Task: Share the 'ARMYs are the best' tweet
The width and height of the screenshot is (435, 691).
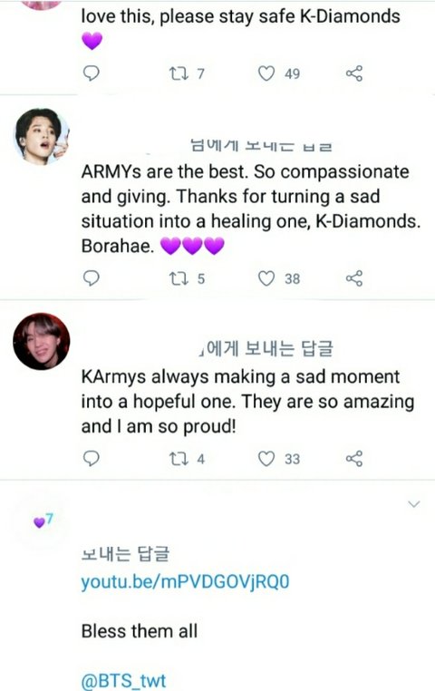Action: [354, 278]
